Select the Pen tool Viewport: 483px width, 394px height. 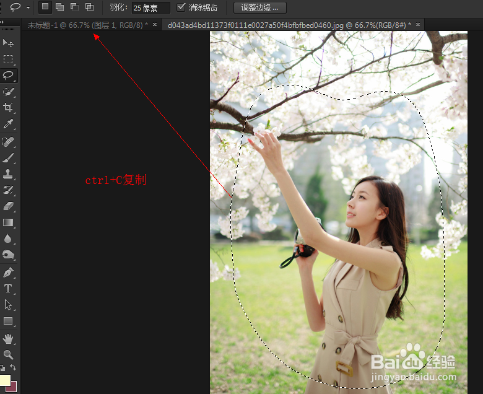pos(8,273)
